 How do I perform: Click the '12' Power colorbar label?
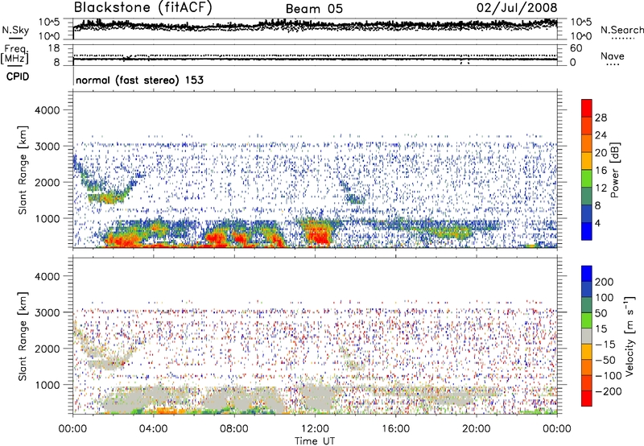601,188
